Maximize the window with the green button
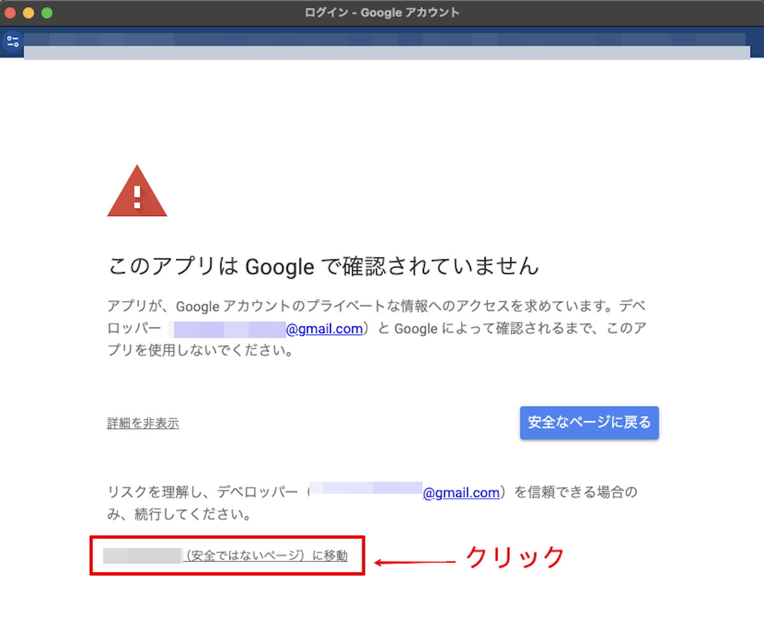Viewport: 764px width, 643px height. tap(47, 13)
